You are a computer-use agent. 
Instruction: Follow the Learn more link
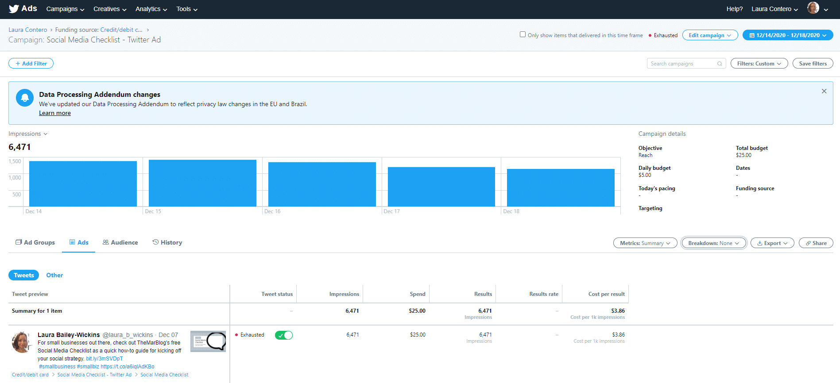tap(55, 113)
